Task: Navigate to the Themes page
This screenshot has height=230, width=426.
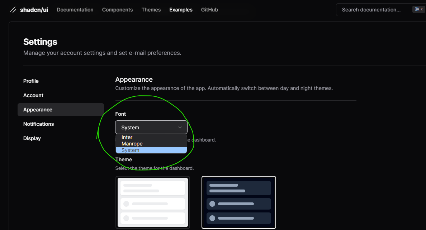Action: (151, 10)
